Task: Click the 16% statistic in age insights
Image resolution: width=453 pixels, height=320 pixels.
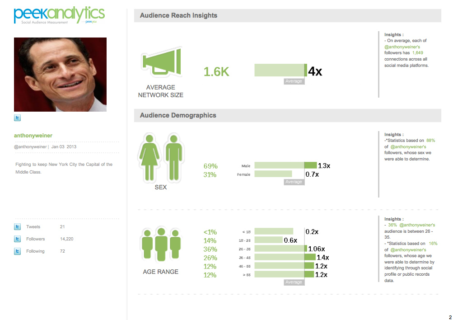Action: pyautogui.click(x=433, y=244)
